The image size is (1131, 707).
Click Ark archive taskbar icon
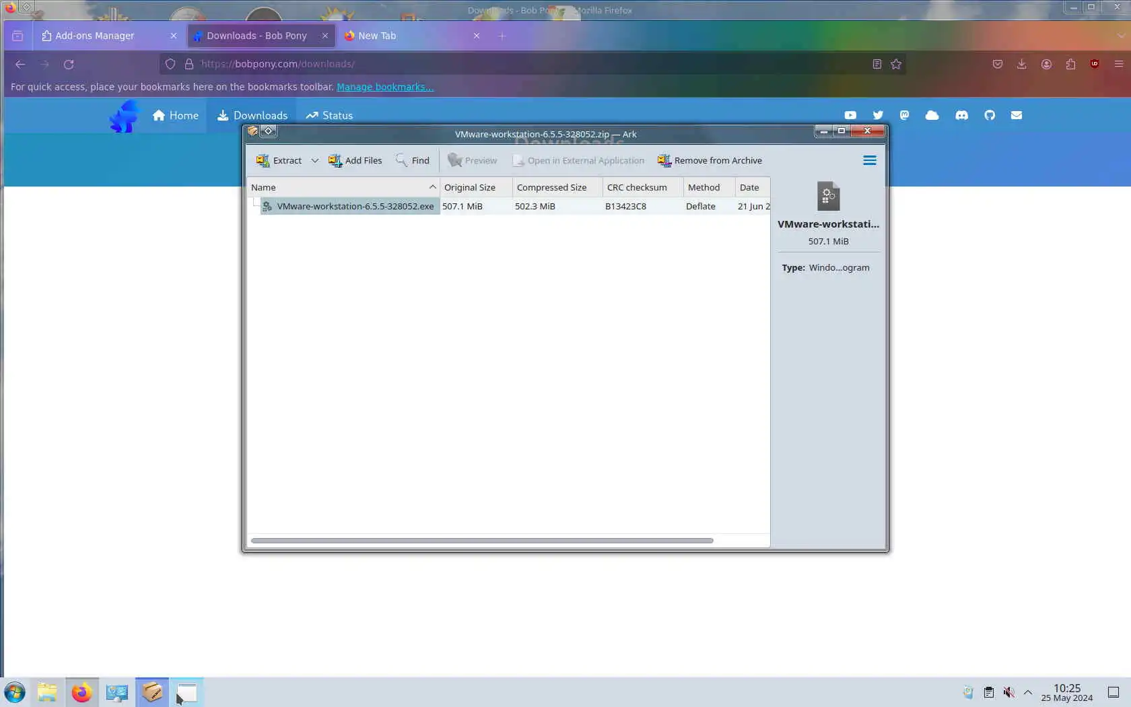tap(152, 692)
